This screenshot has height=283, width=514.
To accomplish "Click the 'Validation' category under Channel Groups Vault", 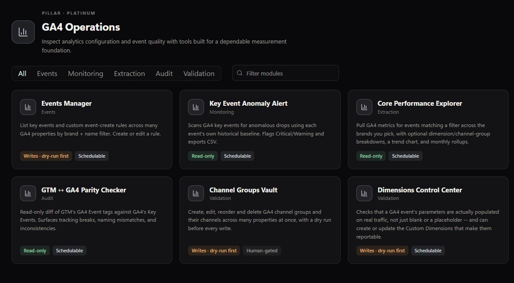I will pyautogui.click(x=220, y=198).
